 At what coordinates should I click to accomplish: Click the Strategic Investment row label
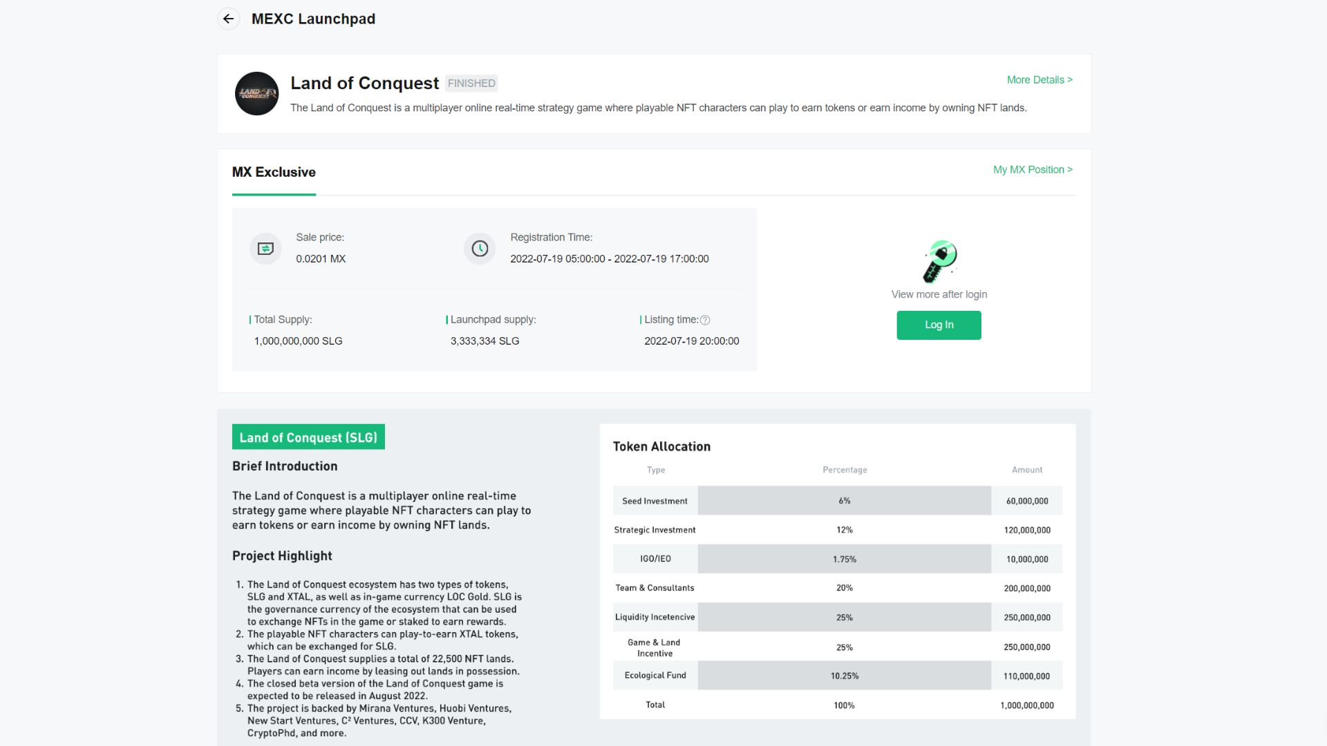click(x=655, y=530)
